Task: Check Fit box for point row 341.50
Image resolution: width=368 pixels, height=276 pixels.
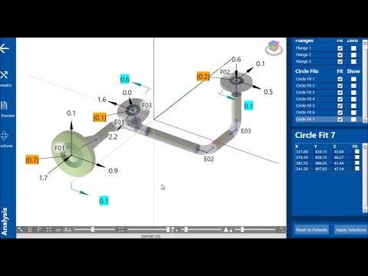Action: pos(357,169)
